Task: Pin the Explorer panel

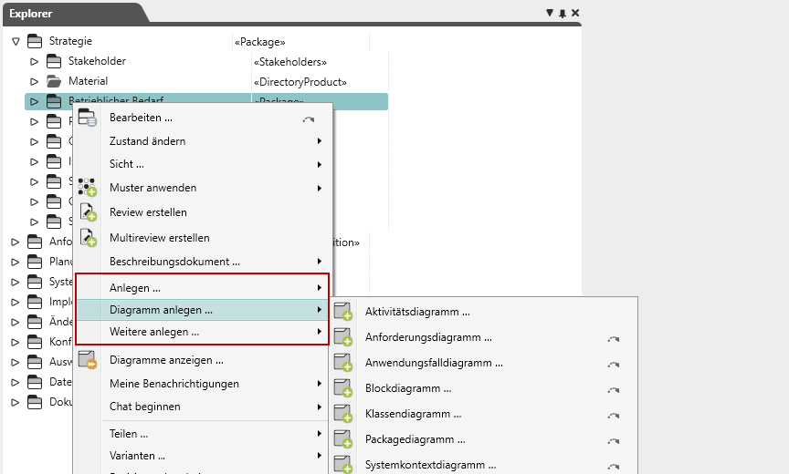Action: (563, 13)
